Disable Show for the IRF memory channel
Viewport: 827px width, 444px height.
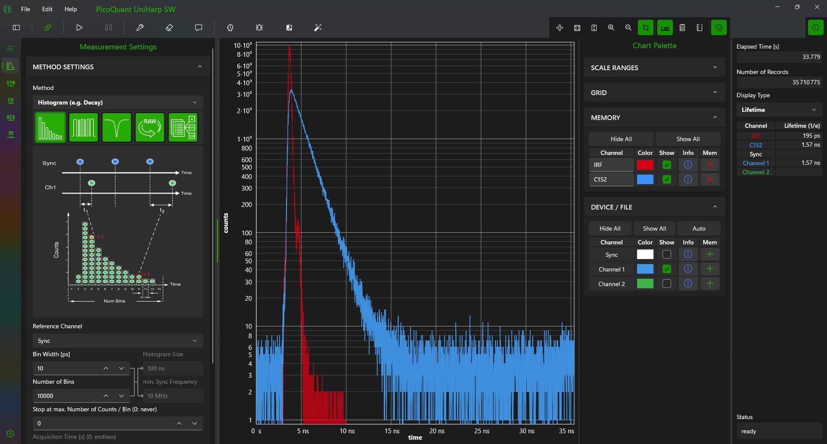(666, 164)
